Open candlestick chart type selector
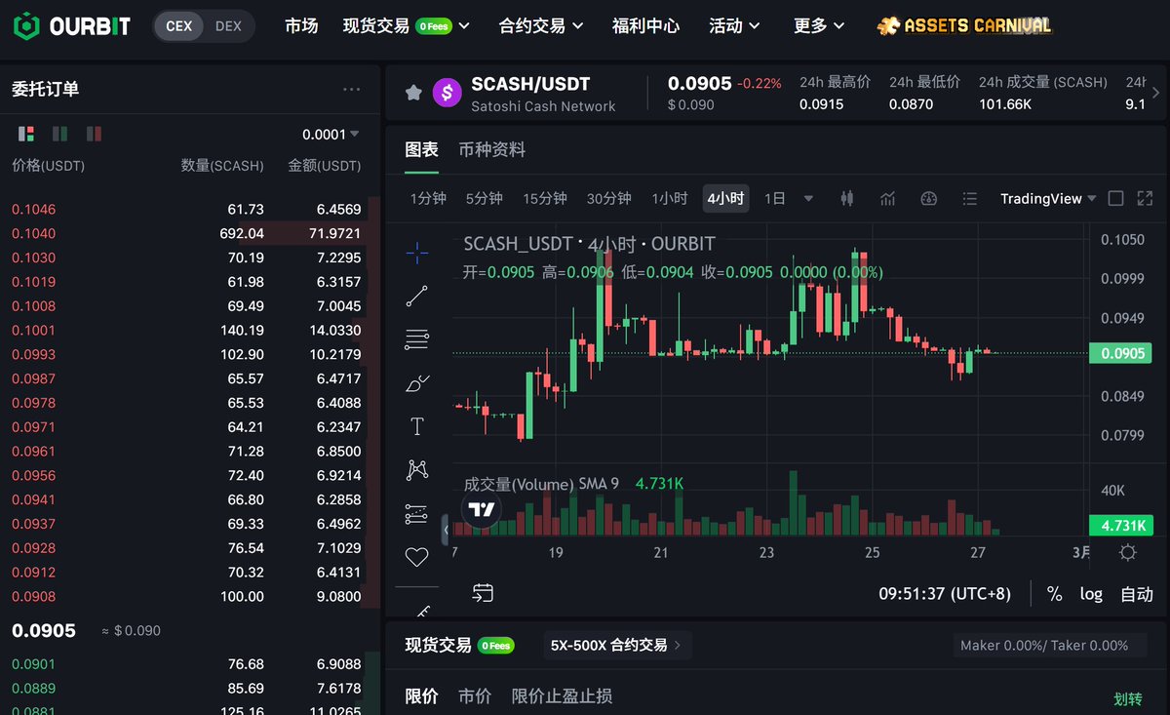This screenshot has height=715, width=1170. 846,198
